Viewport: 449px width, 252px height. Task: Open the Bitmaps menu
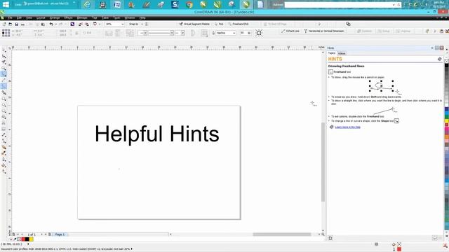coord(82,17)
